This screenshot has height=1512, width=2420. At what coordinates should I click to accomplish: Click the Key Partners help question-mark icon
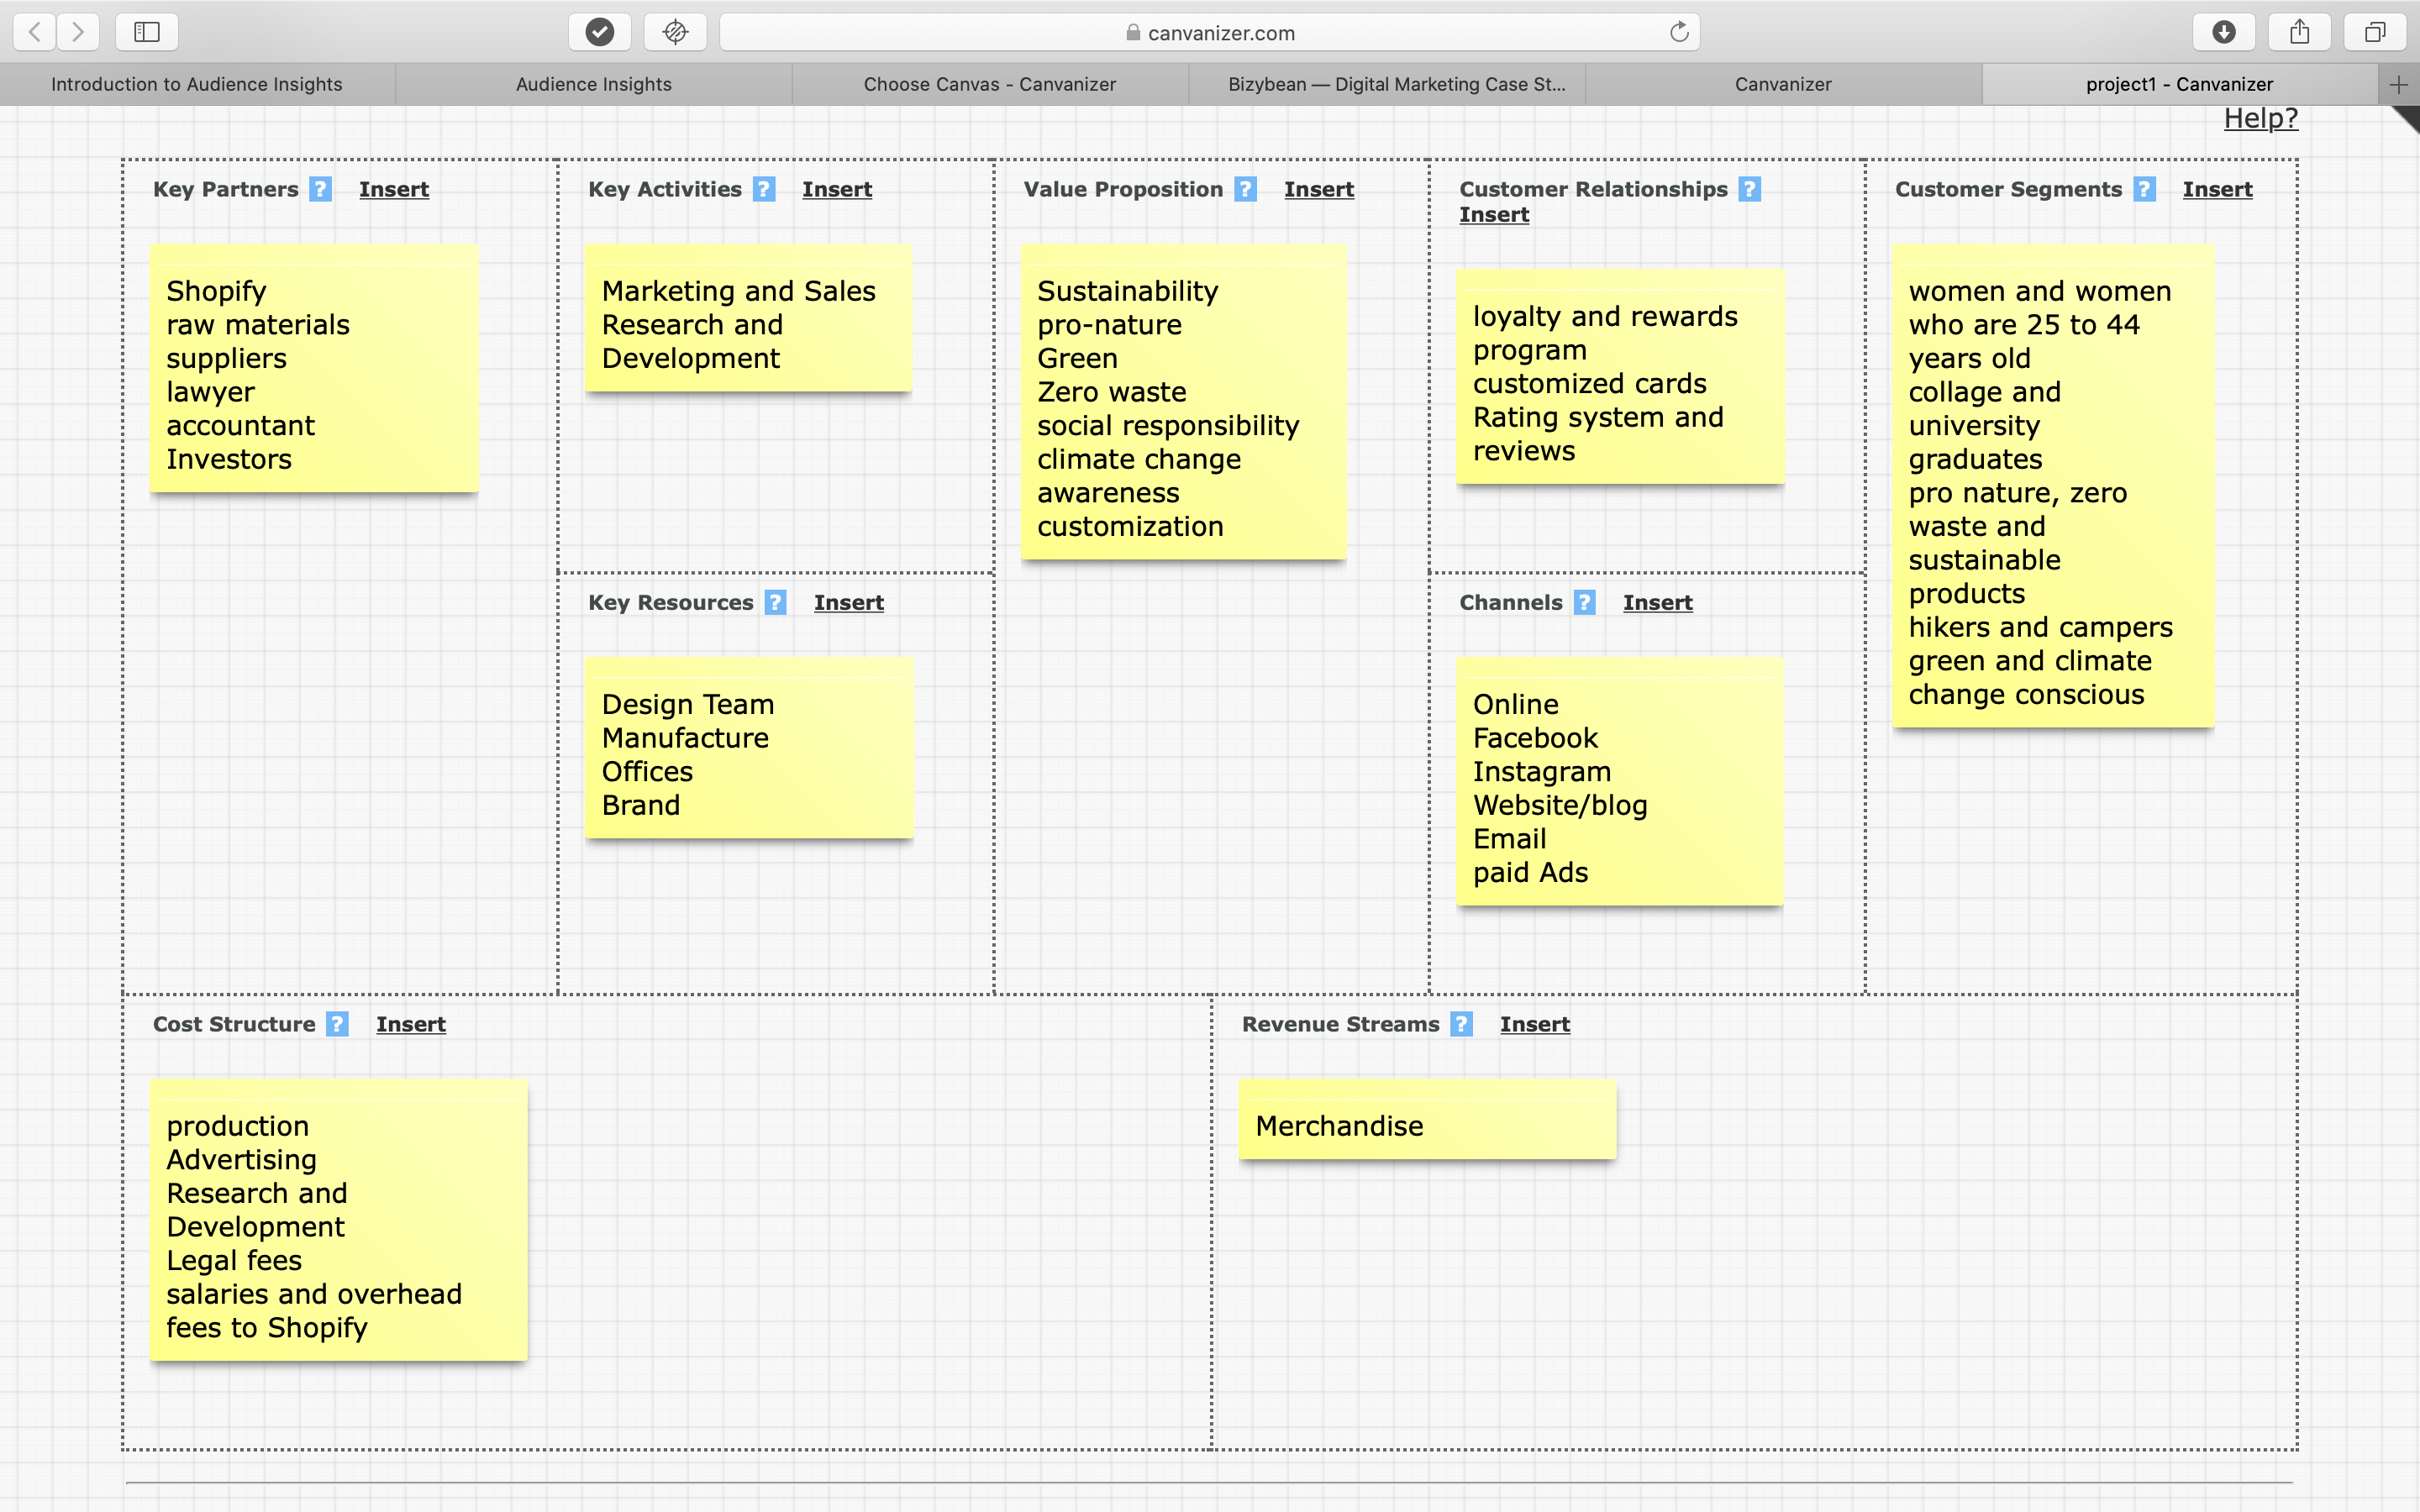(x=320, y=189)
